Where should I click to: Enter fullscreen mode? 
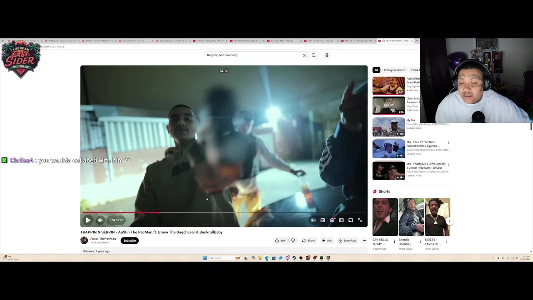360,220
